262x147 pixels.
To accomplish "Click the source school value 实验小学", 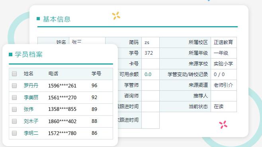I will coord(223,64).
